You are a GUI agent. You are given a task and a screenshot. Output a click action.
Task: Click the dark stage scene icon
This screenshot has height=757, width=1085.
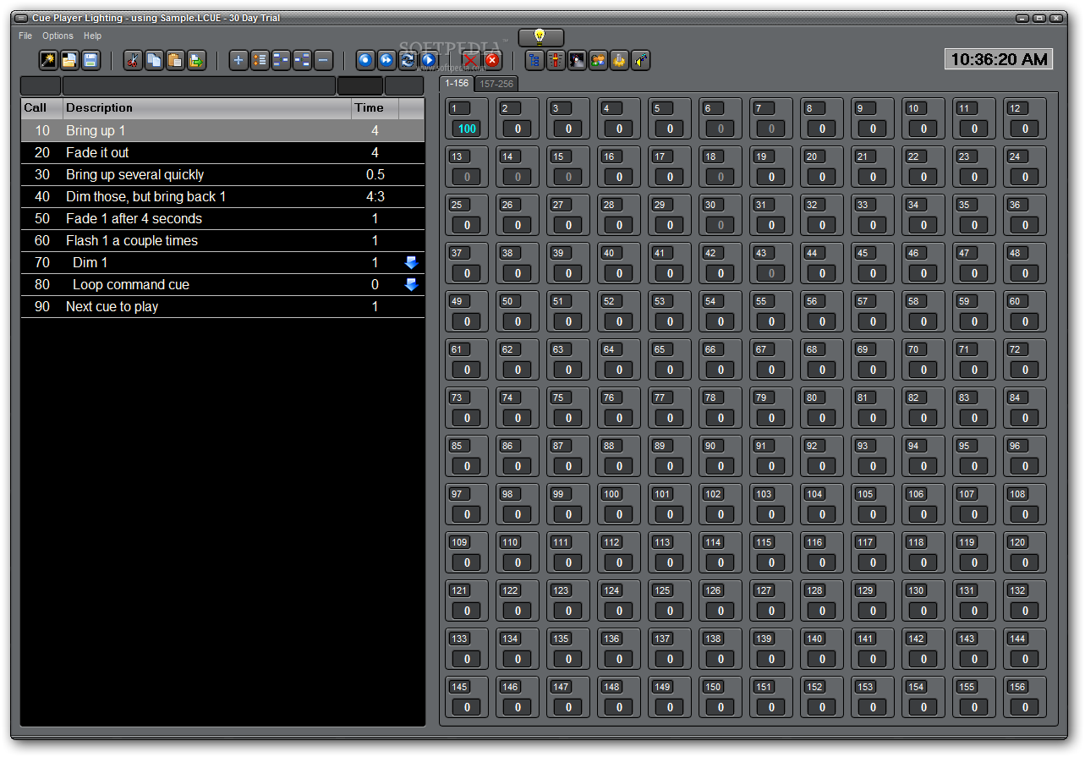pyautogui.click(x=577, y=60)
